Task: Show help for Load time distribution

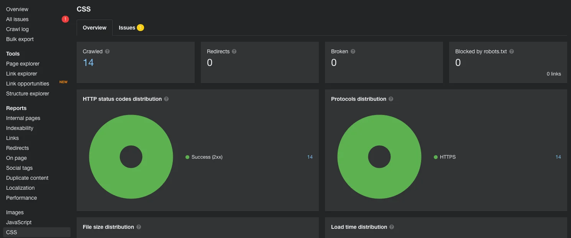Action: click(392, 227)
